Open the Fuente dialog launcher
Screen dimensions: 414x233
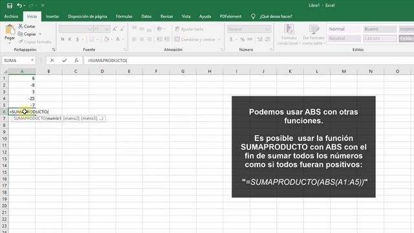[x=125, y=49]
